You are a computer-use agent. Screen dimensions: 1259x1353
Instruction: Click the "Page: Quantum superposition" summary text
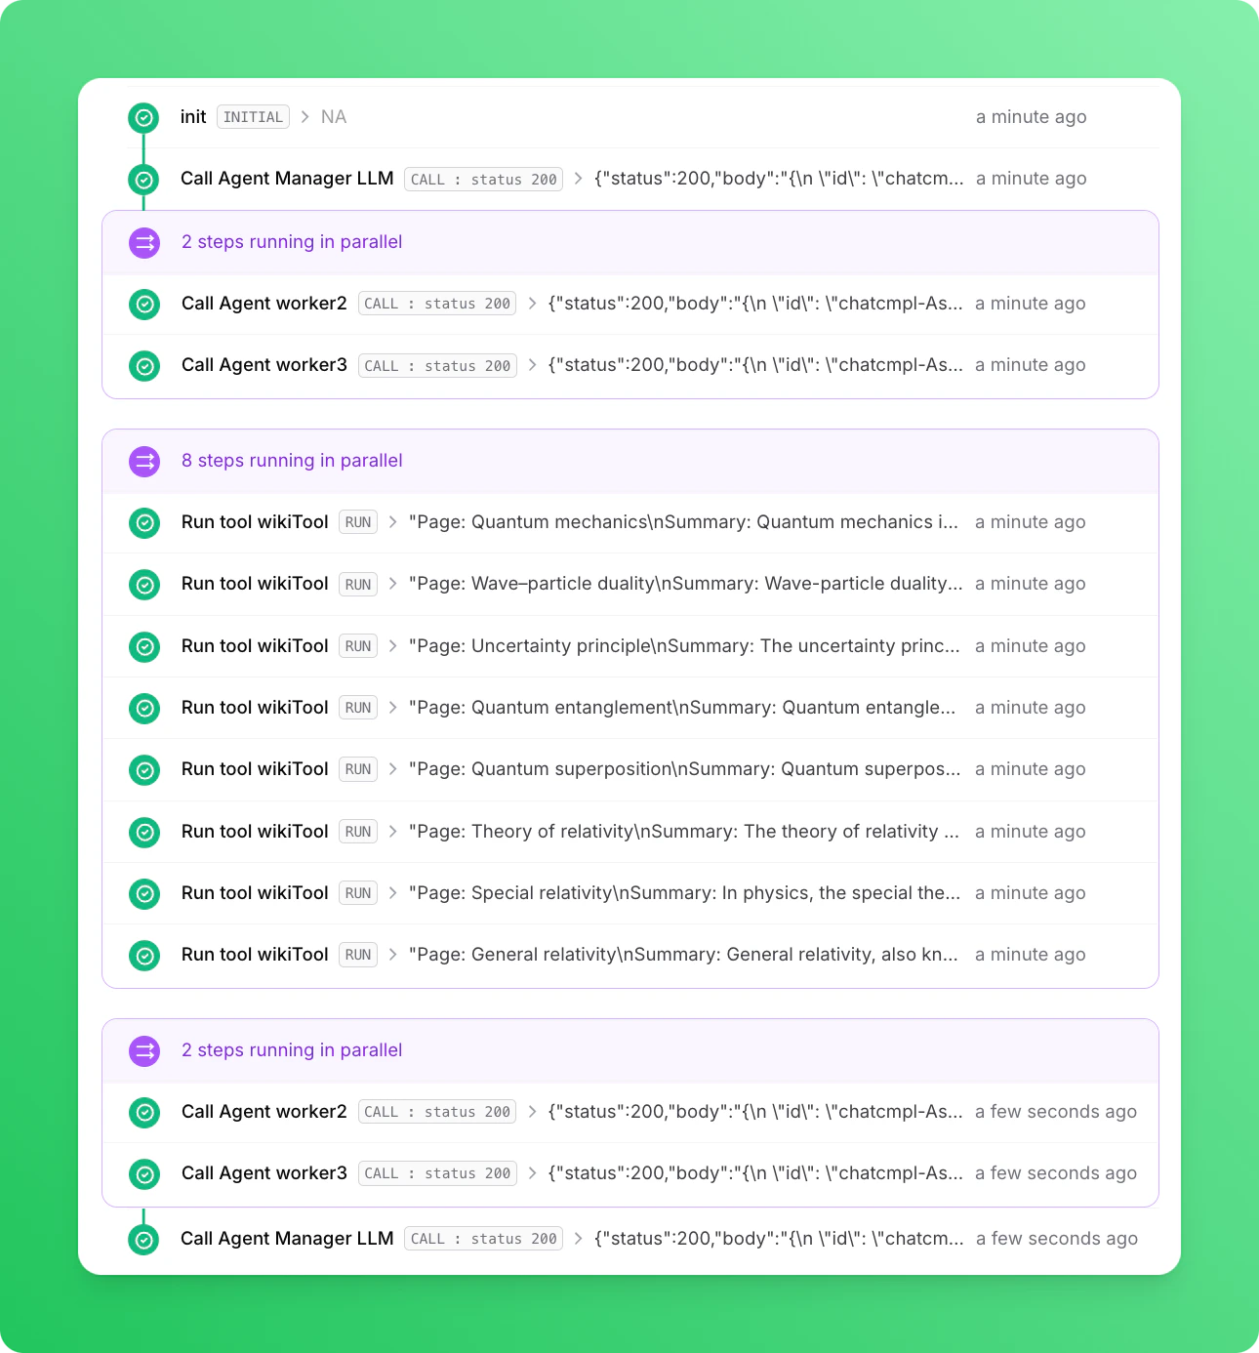coord(684,769)
